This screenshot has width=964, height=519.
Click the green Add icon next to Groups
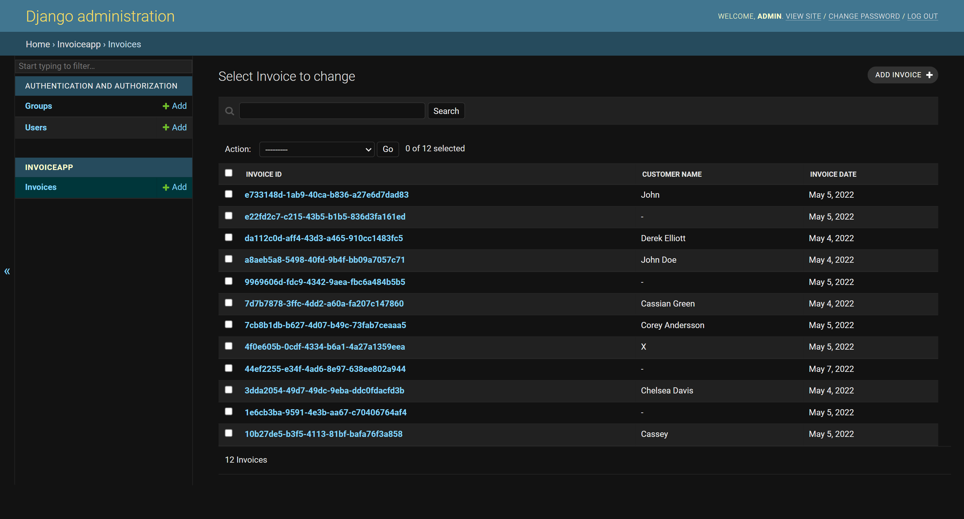[166, 106]
